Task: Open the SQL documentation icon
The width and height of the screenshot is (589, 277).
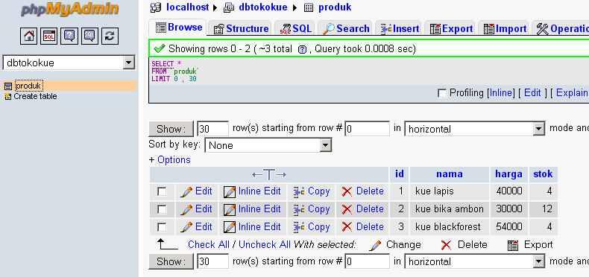Action: coord(89,36)
